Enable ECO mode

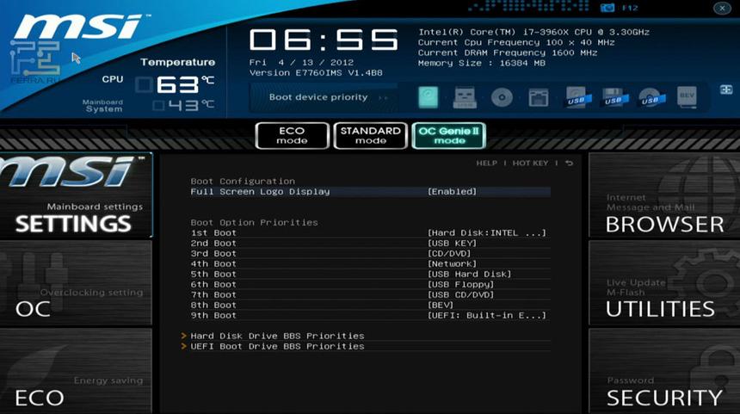coord(293,135)
